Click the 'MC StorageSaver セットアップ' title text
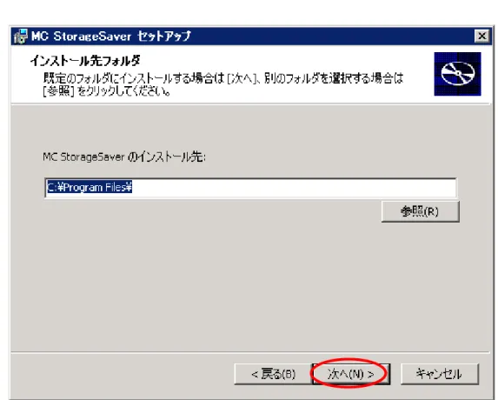This screenshot has height=400, width=498. point(111,36)
